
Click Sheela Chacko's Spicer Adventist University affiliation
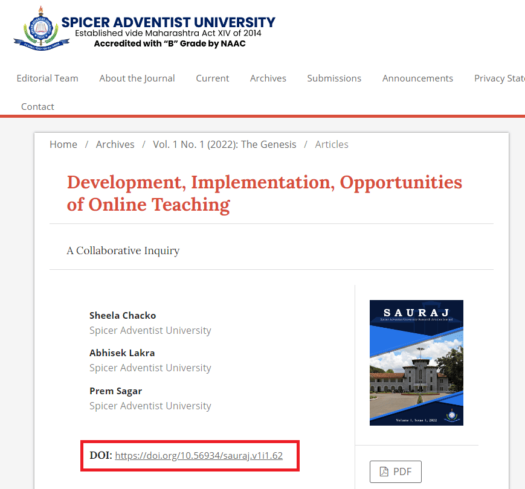pos(150,330)
